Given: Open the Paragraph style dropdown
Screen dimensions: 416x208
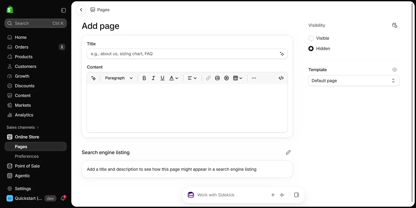Looking at the screenshot, I should [x=119, y=78].
